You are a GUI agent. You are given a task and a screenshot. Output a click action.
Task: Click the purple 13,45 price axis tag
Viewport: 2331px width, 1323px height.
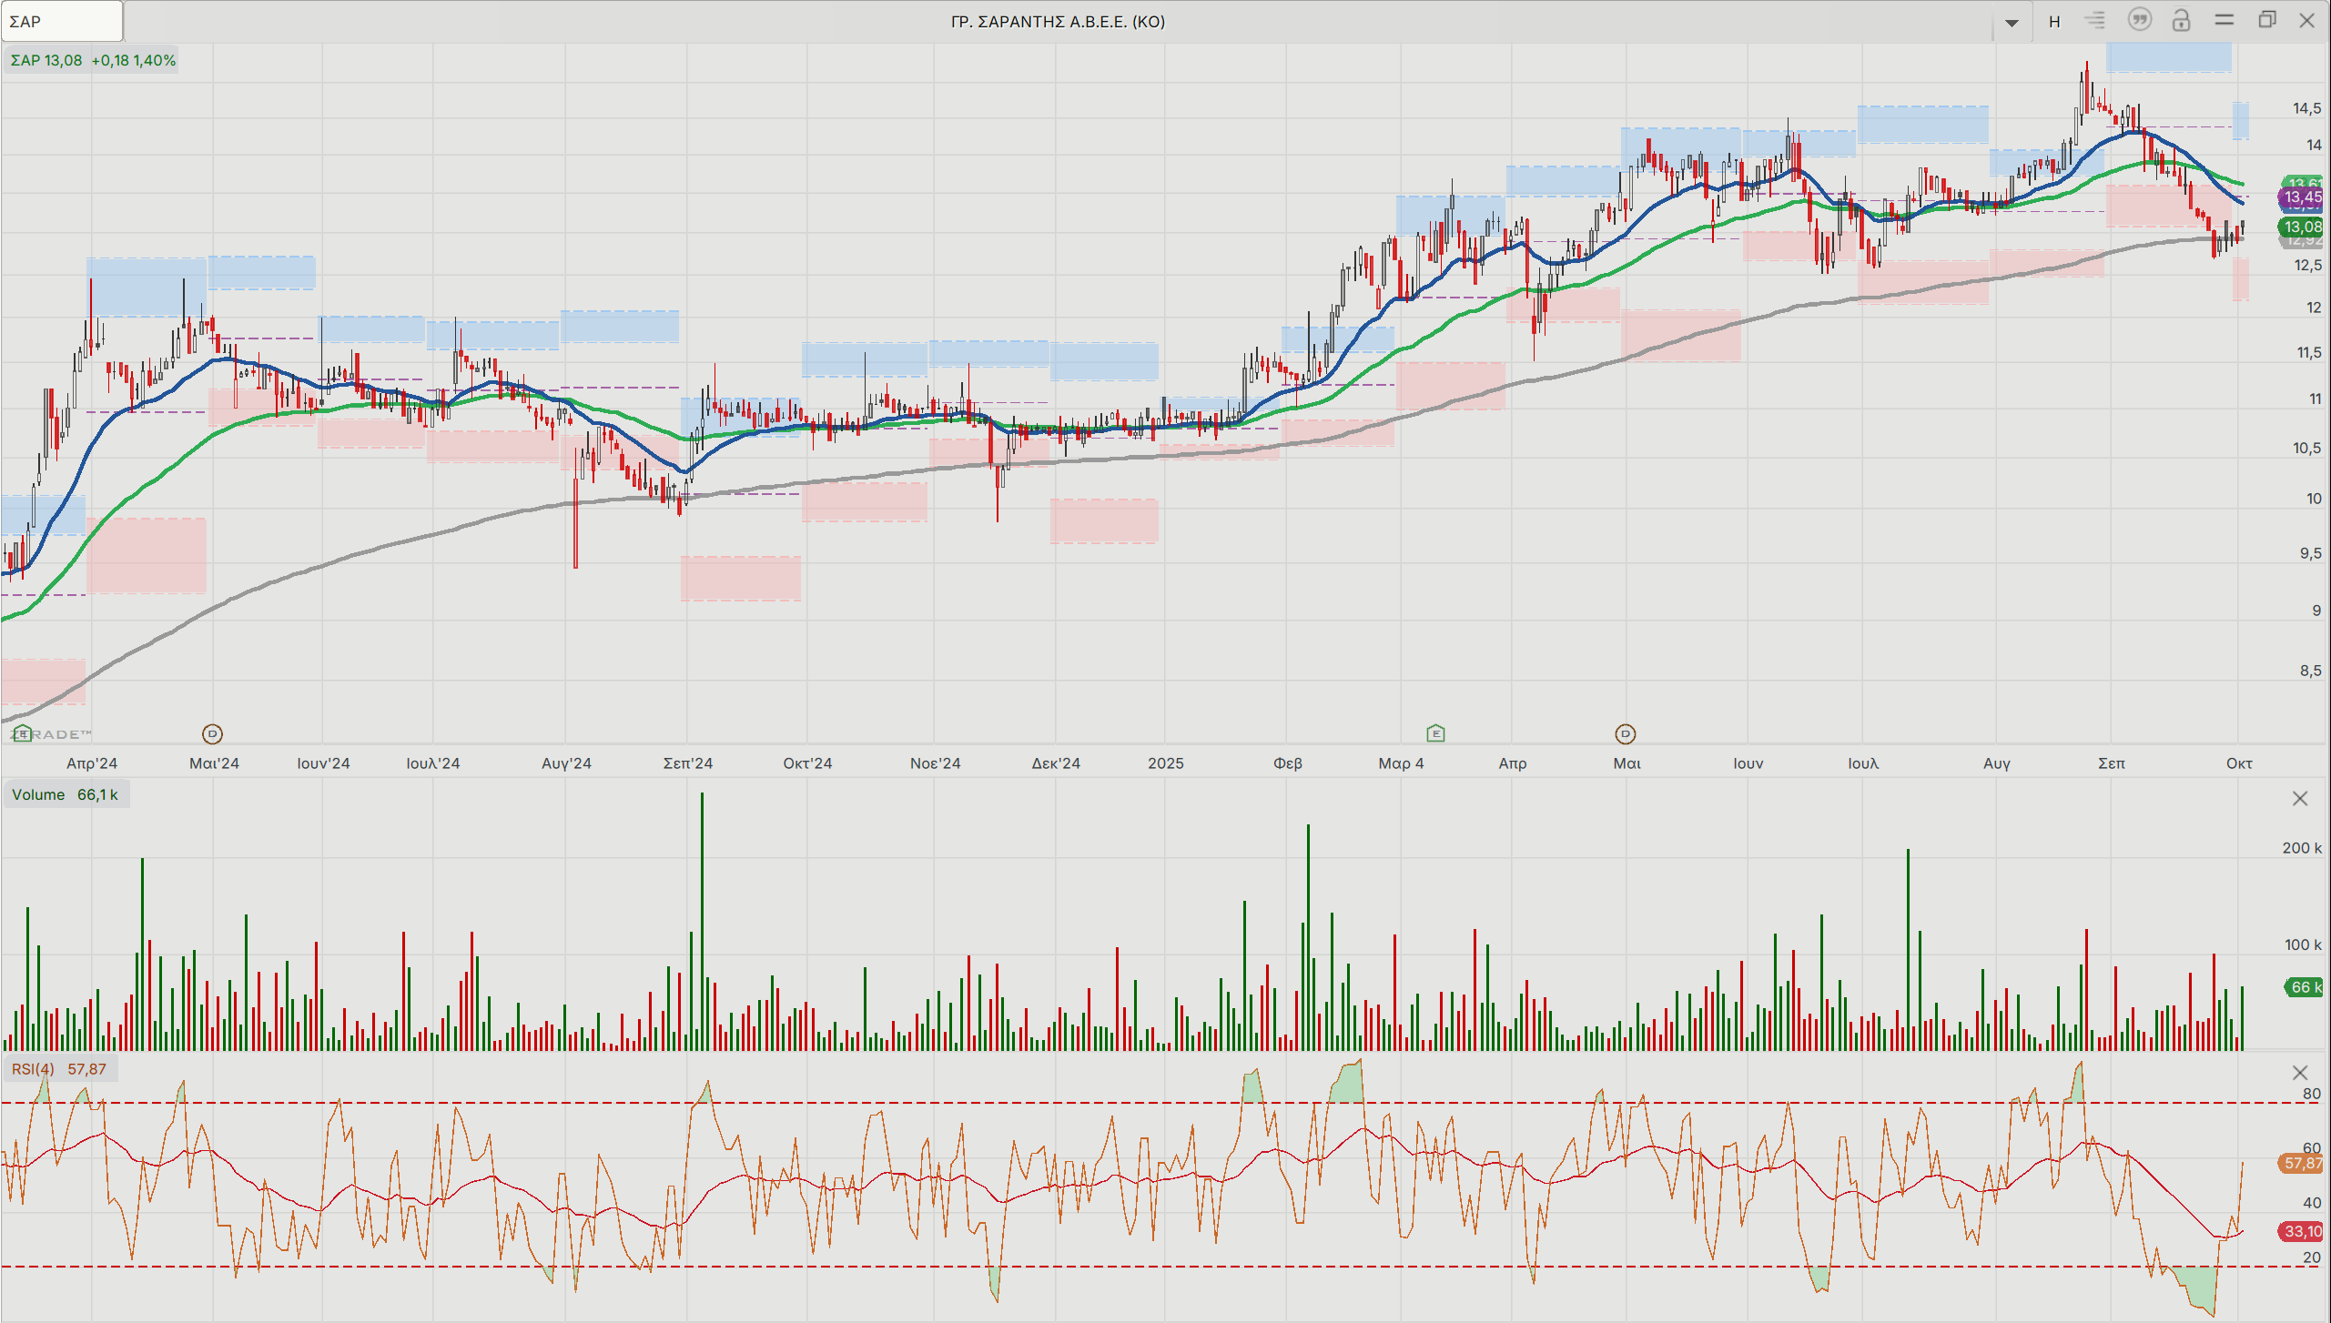(2302, 197)
